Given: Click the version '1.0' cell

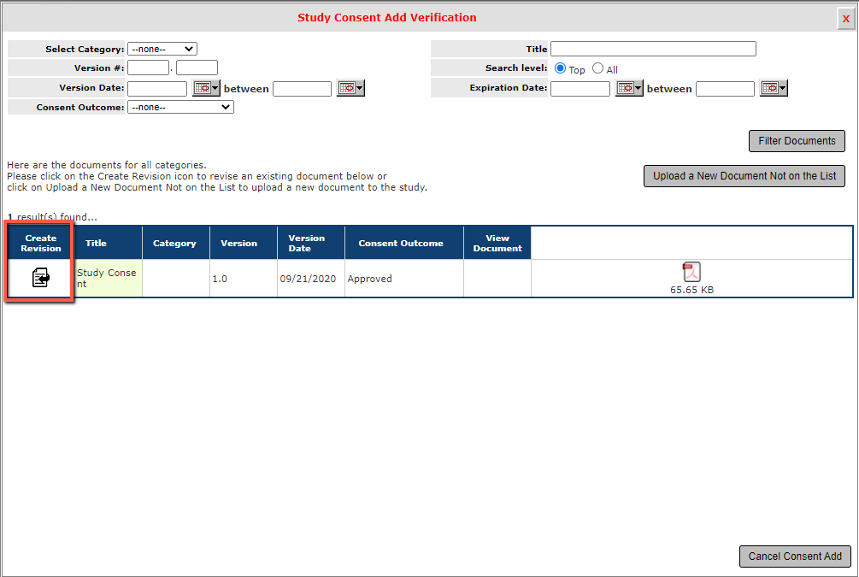Looking at the screenshot, I should 244,279.
